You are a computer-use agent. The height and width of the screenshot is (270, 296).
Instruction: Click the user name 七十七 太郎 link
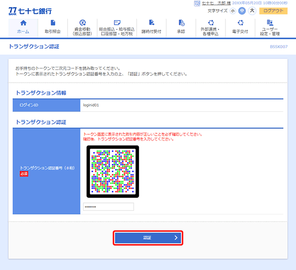tap(216, 3)
